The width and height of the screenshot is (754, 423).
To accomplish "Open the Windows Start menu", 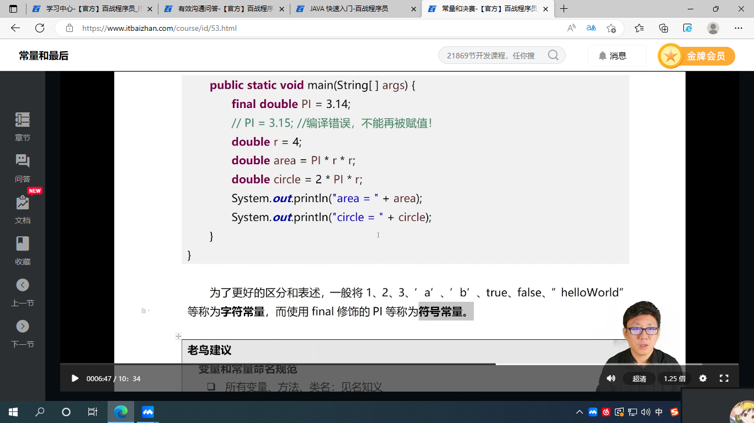I will pyautogui.click(x=13, y=411).
